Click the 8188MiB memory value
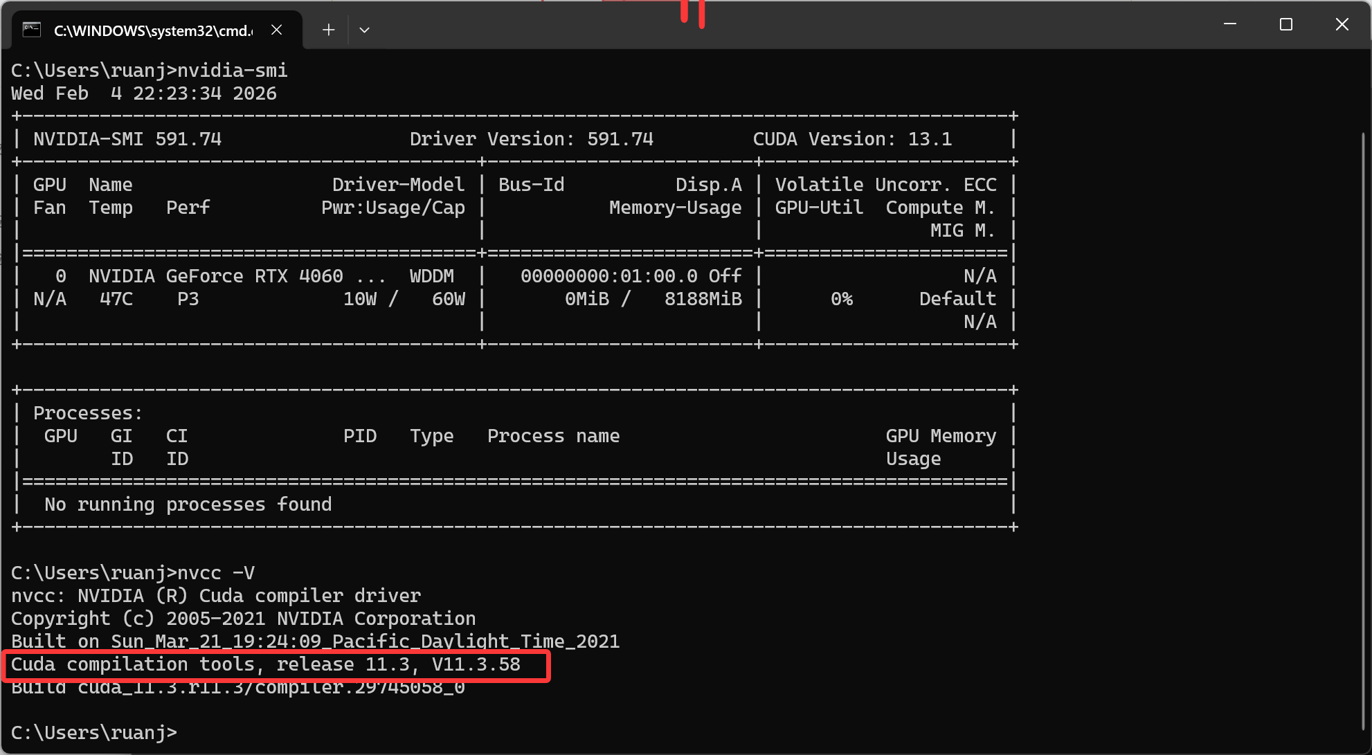 pos(703,299)
